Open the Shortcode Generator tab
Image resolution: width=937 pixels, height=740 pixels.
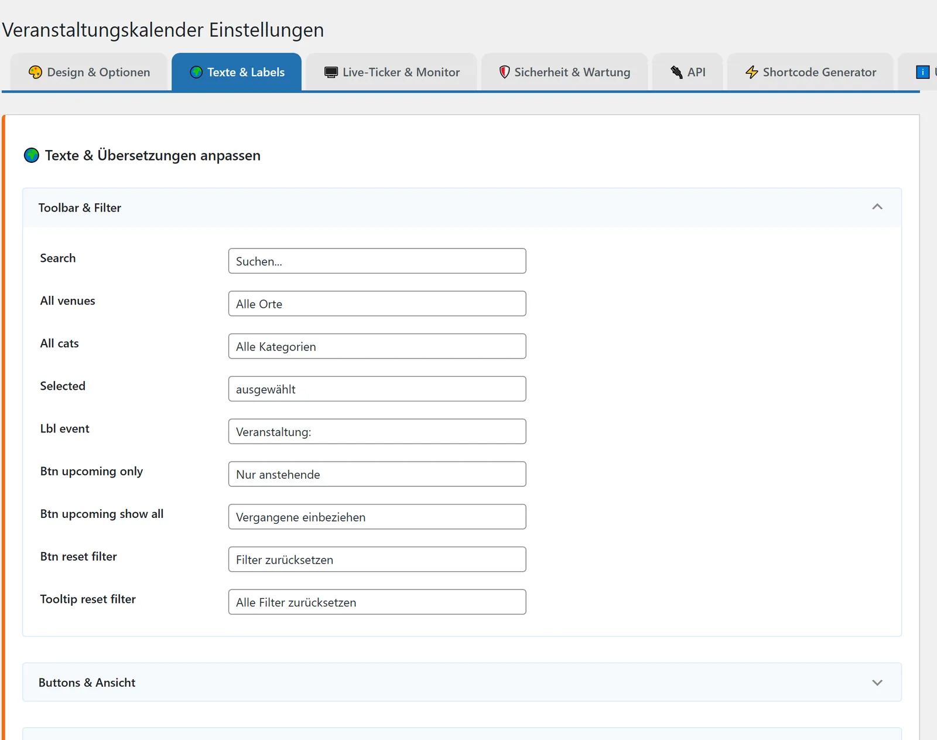(x=811, y=72)
